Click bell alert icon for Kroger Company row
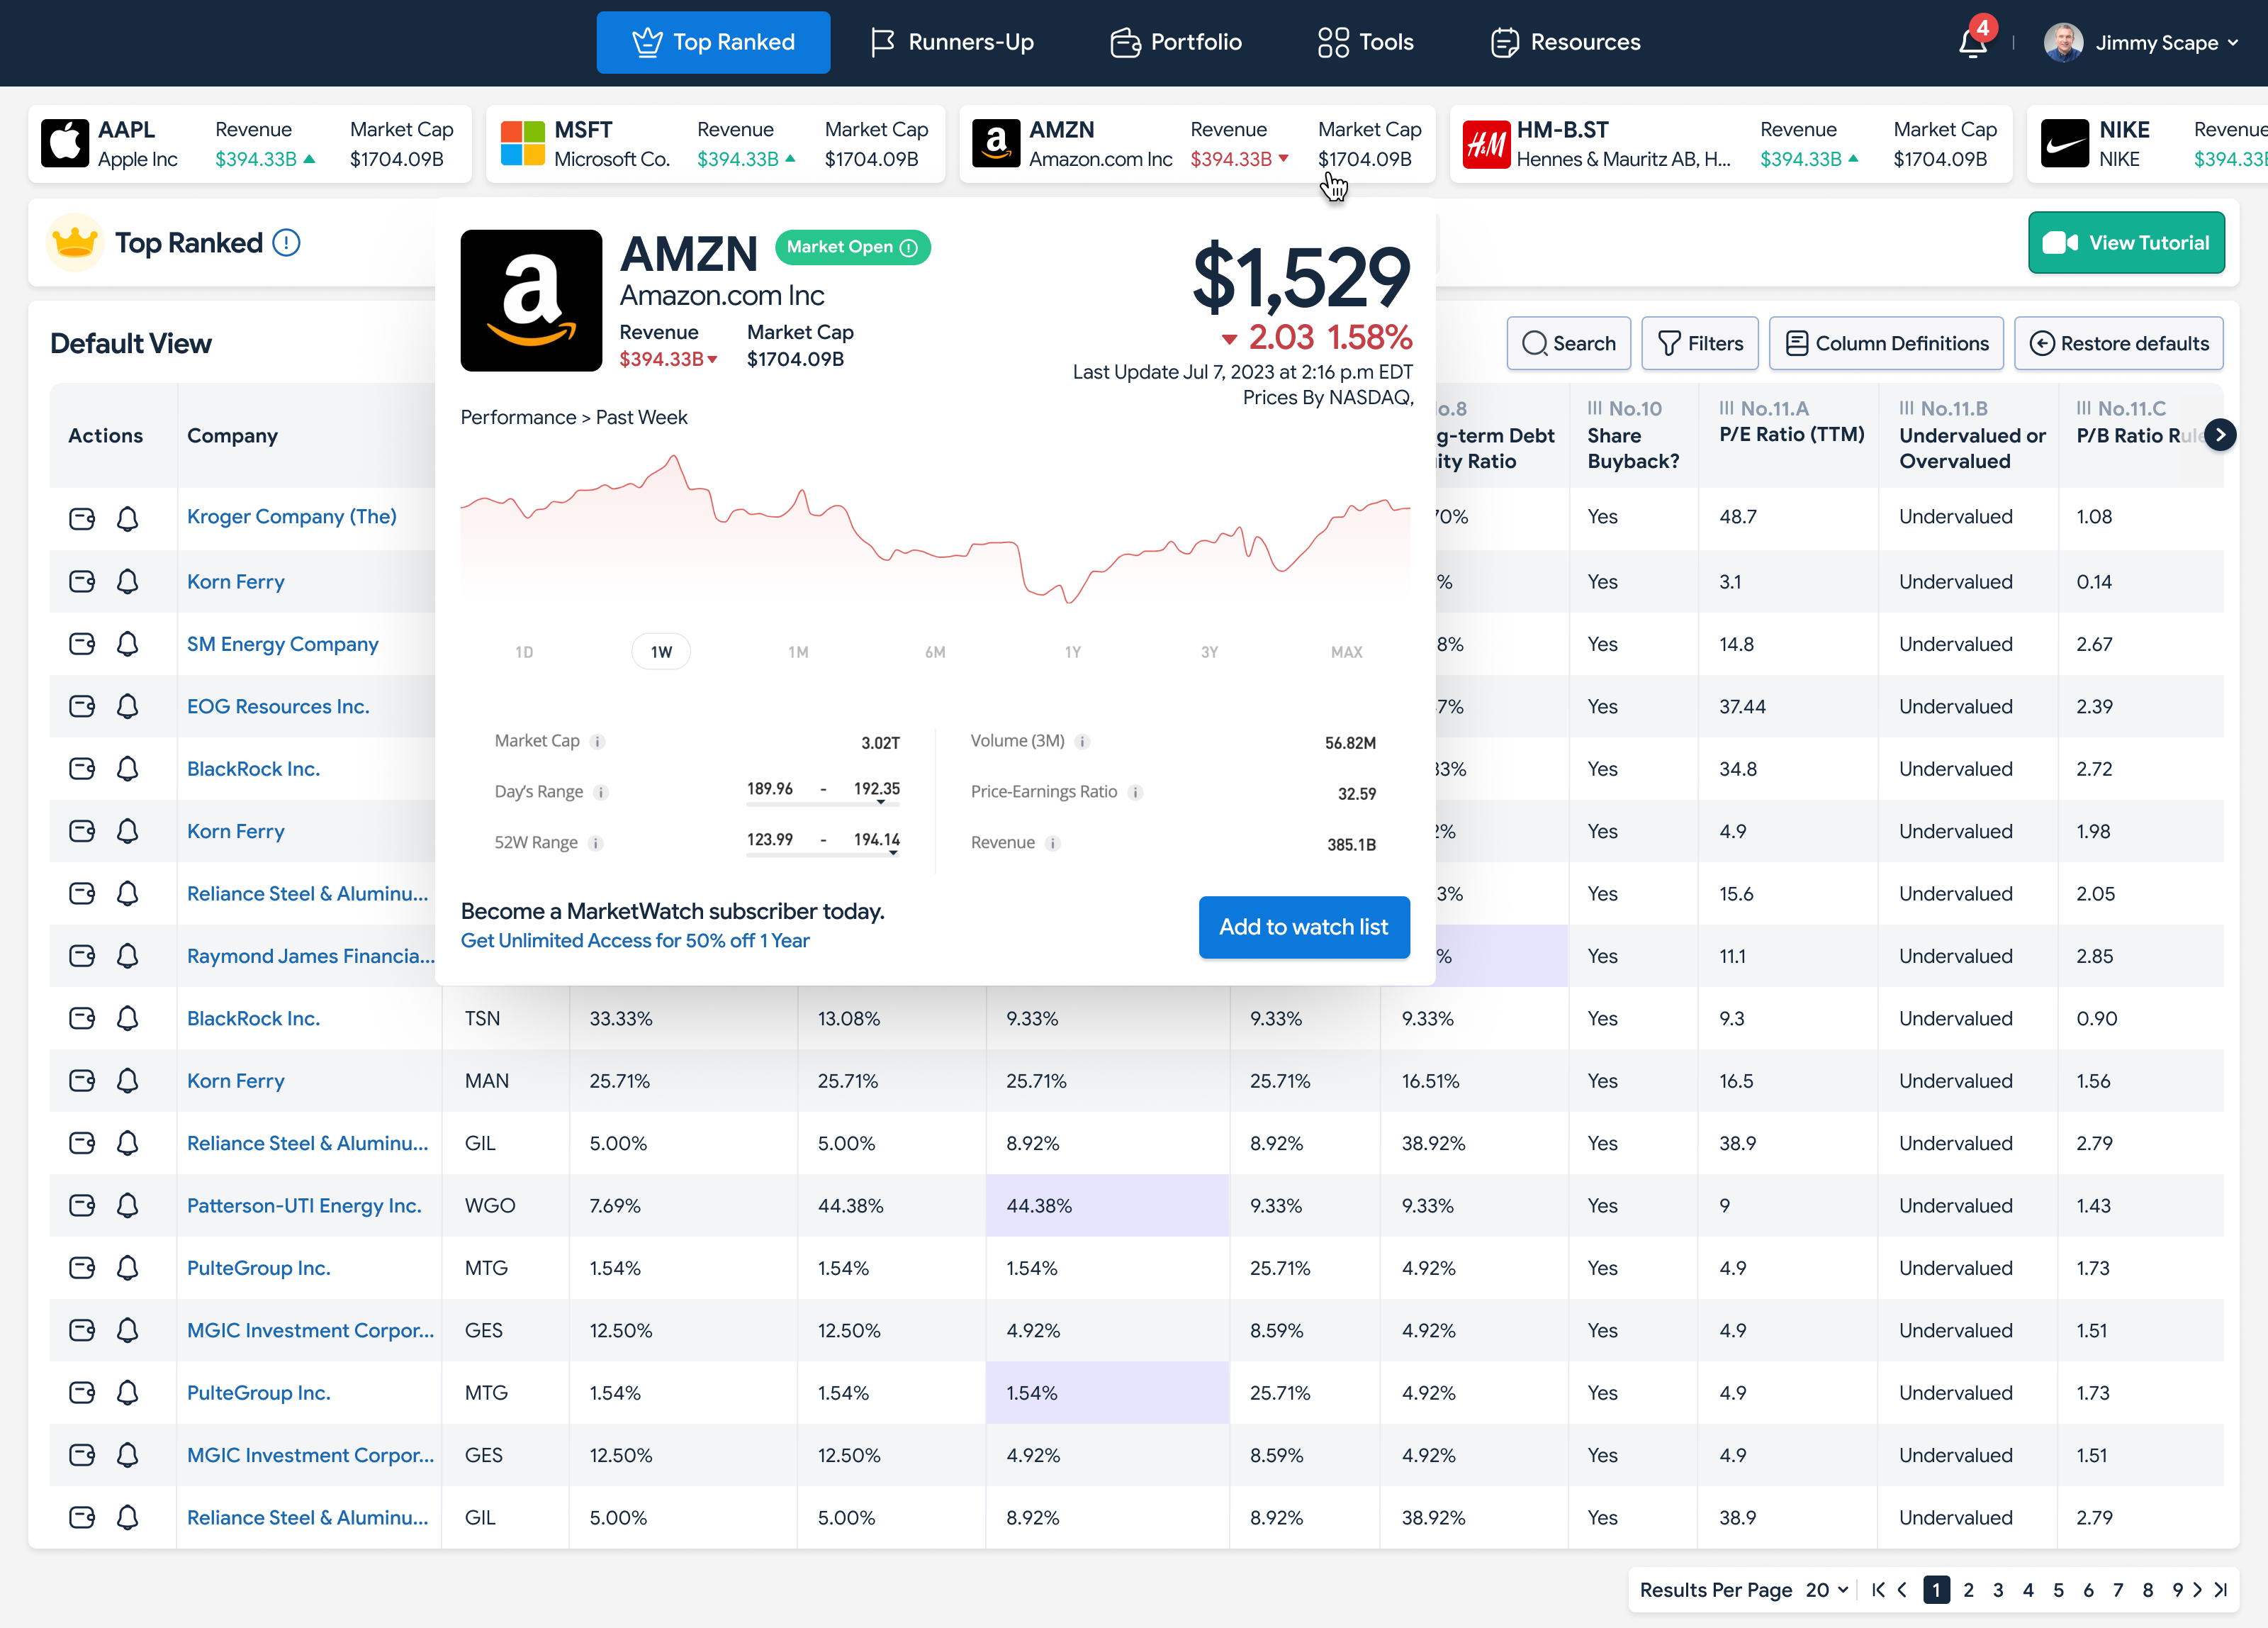2268x1628 pixels. point(127,518)
